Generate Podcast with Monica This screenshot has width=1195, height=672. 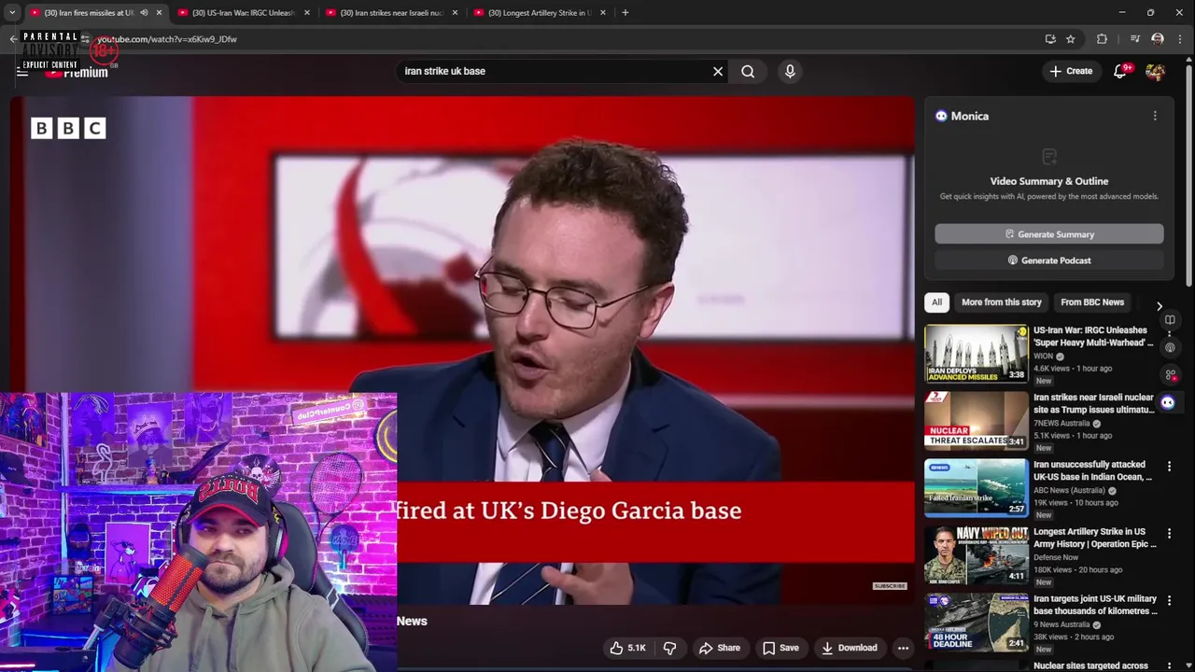coord(1049,260)
